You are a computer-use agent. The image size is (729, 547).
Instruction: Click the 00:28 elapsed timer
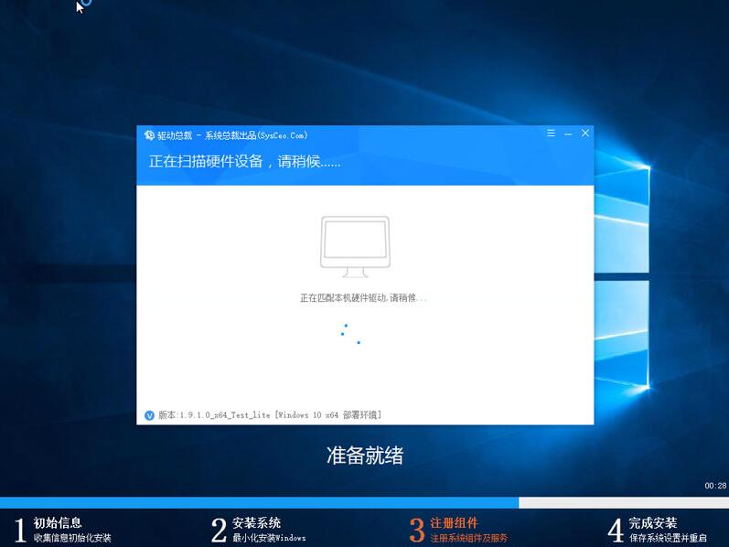click(715, 486)
